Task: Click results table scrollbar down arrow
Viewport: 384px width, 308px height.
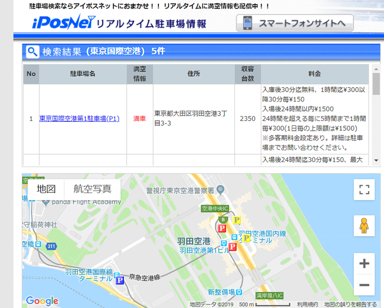Action: (376, 160)
